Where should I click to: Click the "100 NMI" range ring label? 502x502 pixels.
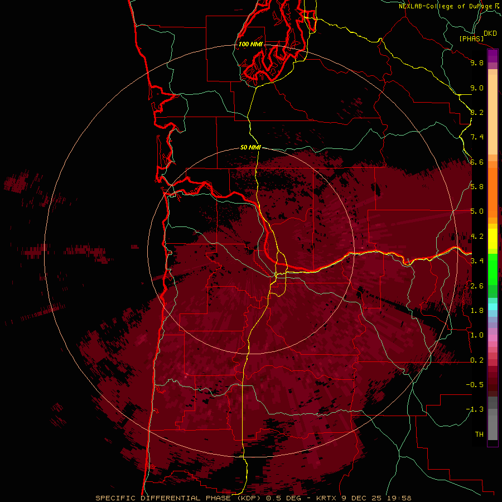click(x=250, y=44)
